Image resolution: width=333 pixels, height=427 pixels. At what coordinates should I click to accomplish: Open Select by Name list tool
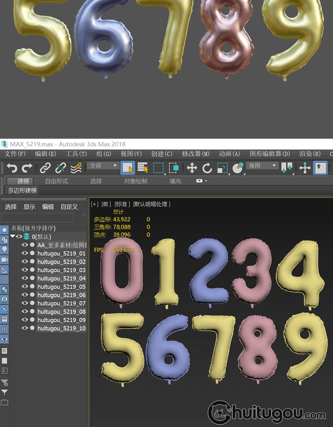point(143,168)
